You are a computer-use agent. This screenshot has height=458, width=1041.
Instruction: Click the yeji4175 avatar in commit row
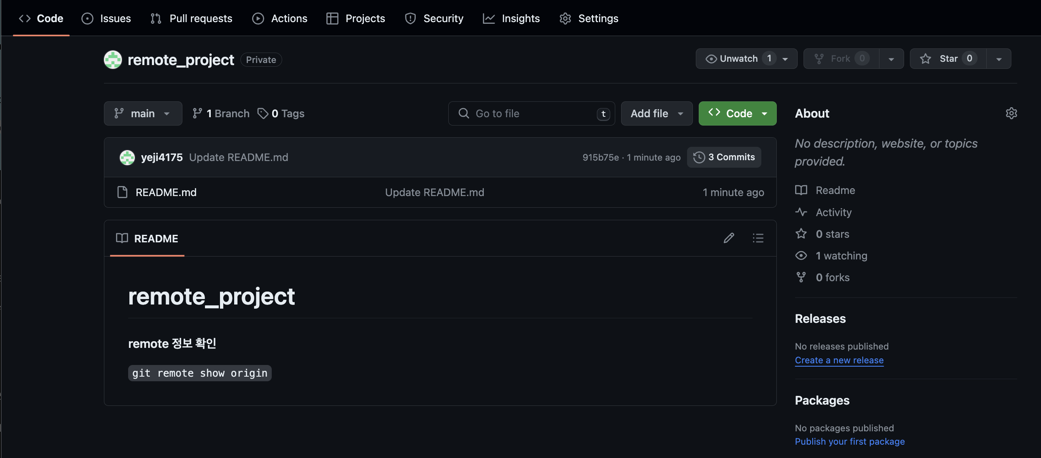click(127, 158)
